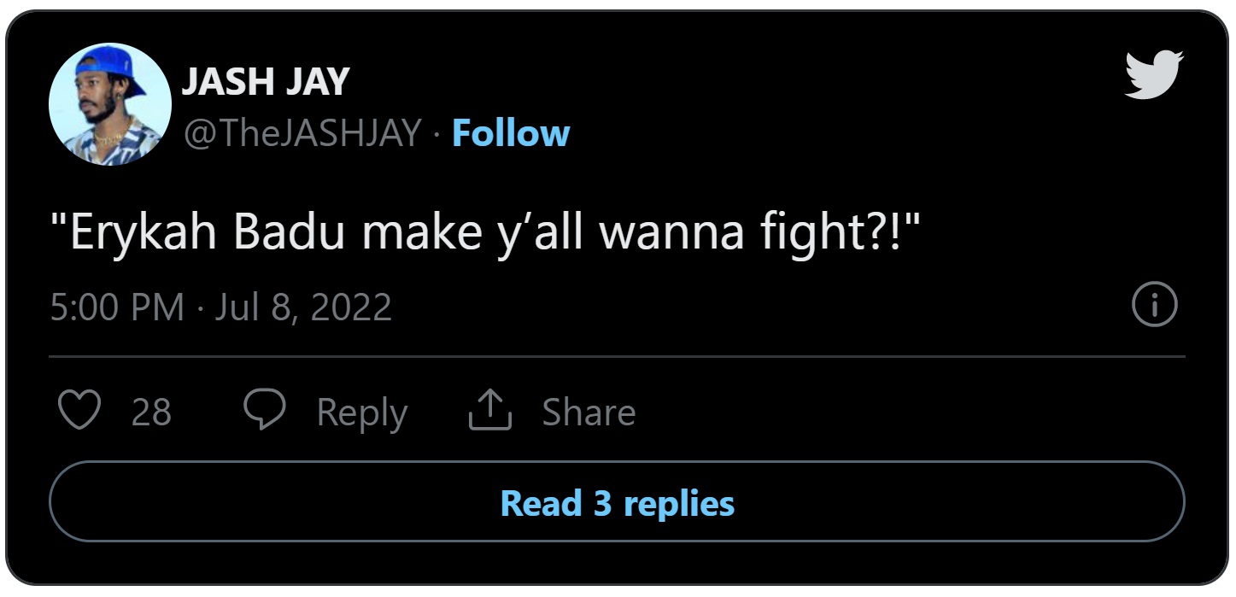Click the word "replies" in the bottom button
The width and height of the screenshot is (1236, 597).
pyautogui.click(x=678, y=503)
